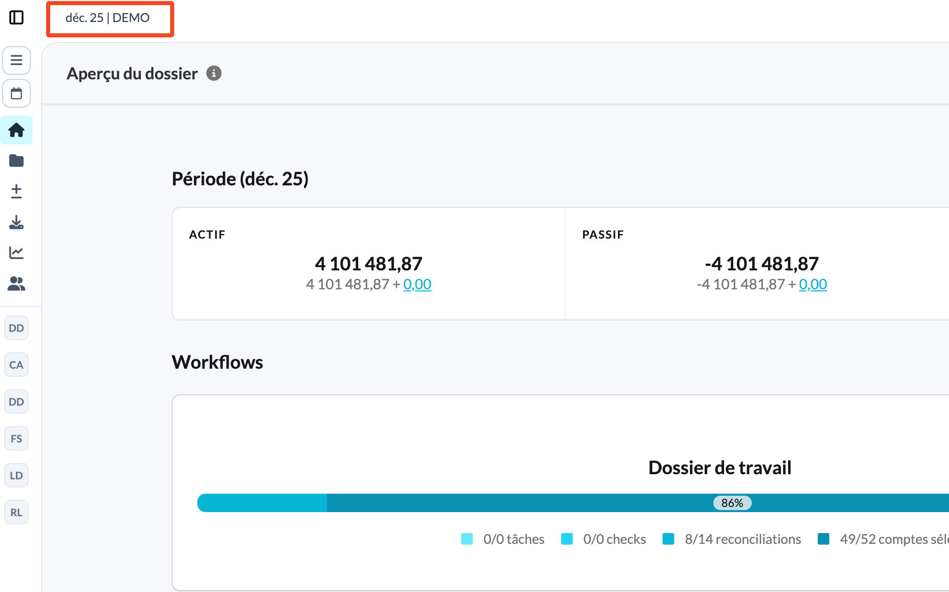Select the RL avatar badge
Image resolution: width=949 pixels, height=592 pixels.
[16, 513]
